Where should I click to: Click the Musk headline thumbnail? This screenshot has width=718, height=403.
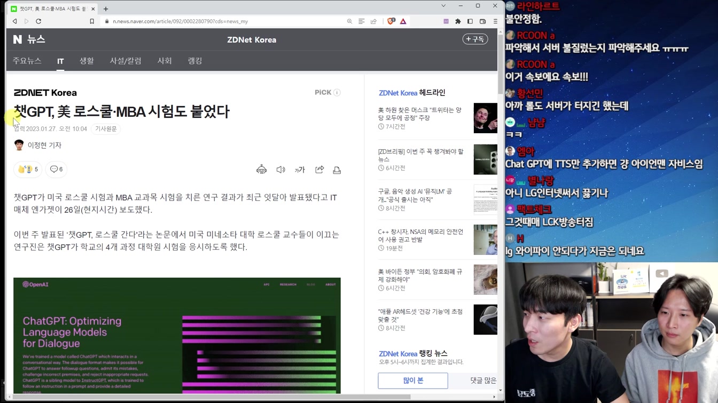(x=485, y=118)
